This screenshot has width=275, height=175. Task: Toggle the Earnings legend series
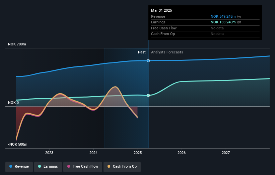pyautogui.click(x=48, y=167)
